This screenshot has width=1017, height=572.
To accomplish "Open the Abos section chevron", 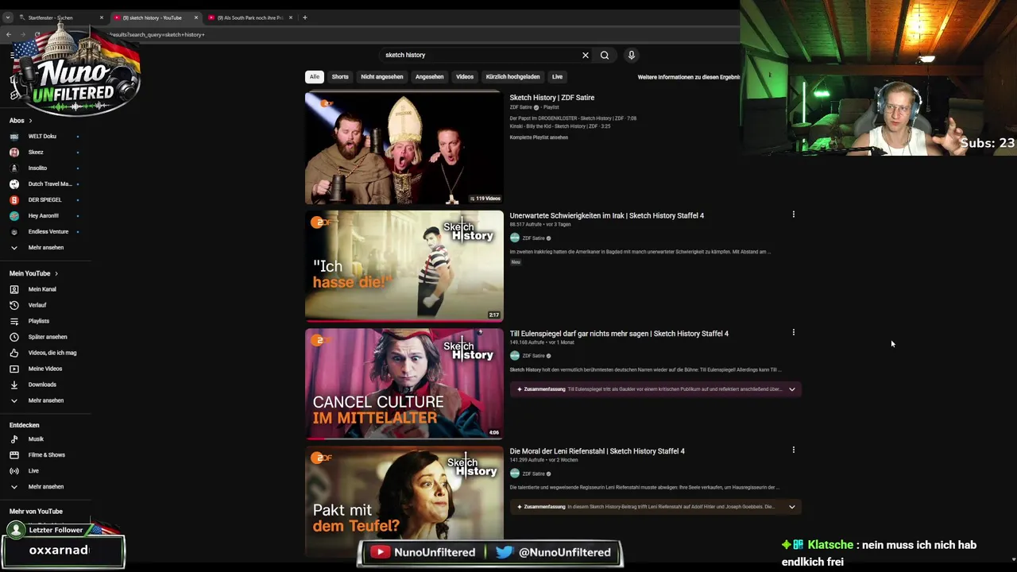I will (30, 121).
